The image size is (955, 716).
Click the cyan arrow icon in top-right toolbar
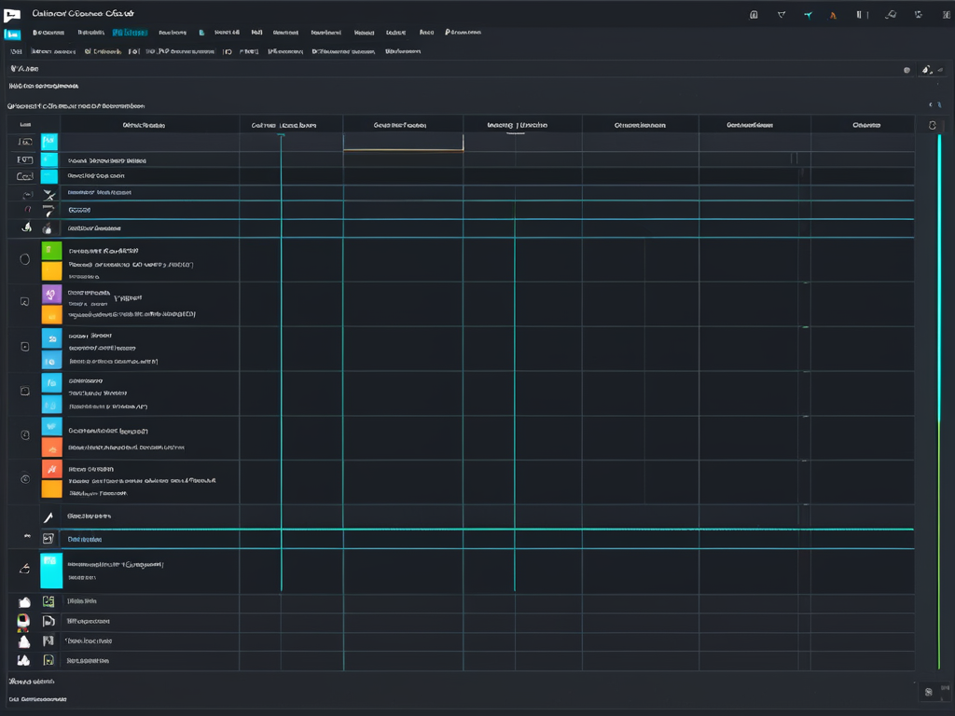pyautogui.click(x=808, y=15)
